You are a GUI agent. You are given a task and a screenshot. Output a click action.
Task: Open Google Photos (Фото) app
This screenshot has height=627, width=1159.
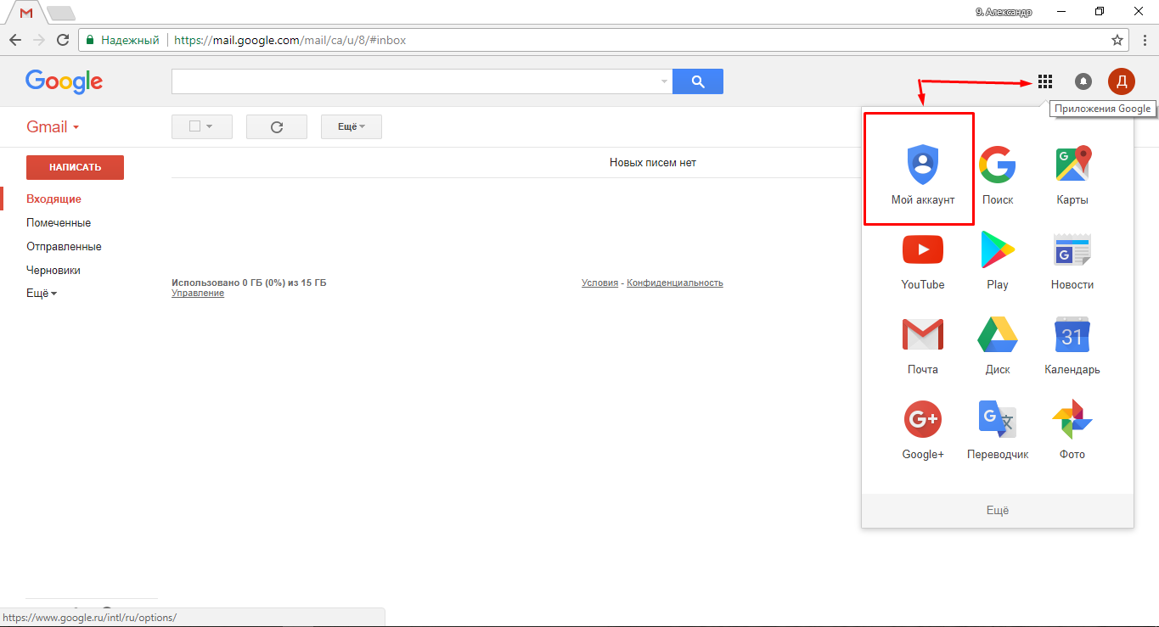[x=1072, y=428]
